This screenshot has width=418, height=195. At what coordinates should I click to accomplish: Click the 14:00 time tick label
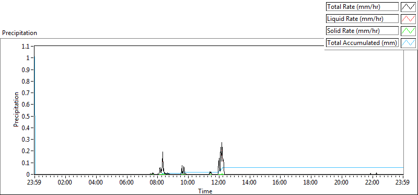click(x=250, y=183)
